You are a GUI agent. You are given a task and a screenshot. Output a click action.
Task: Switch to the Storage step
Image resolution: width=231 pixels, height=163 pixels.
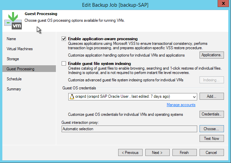click(13, 59)
